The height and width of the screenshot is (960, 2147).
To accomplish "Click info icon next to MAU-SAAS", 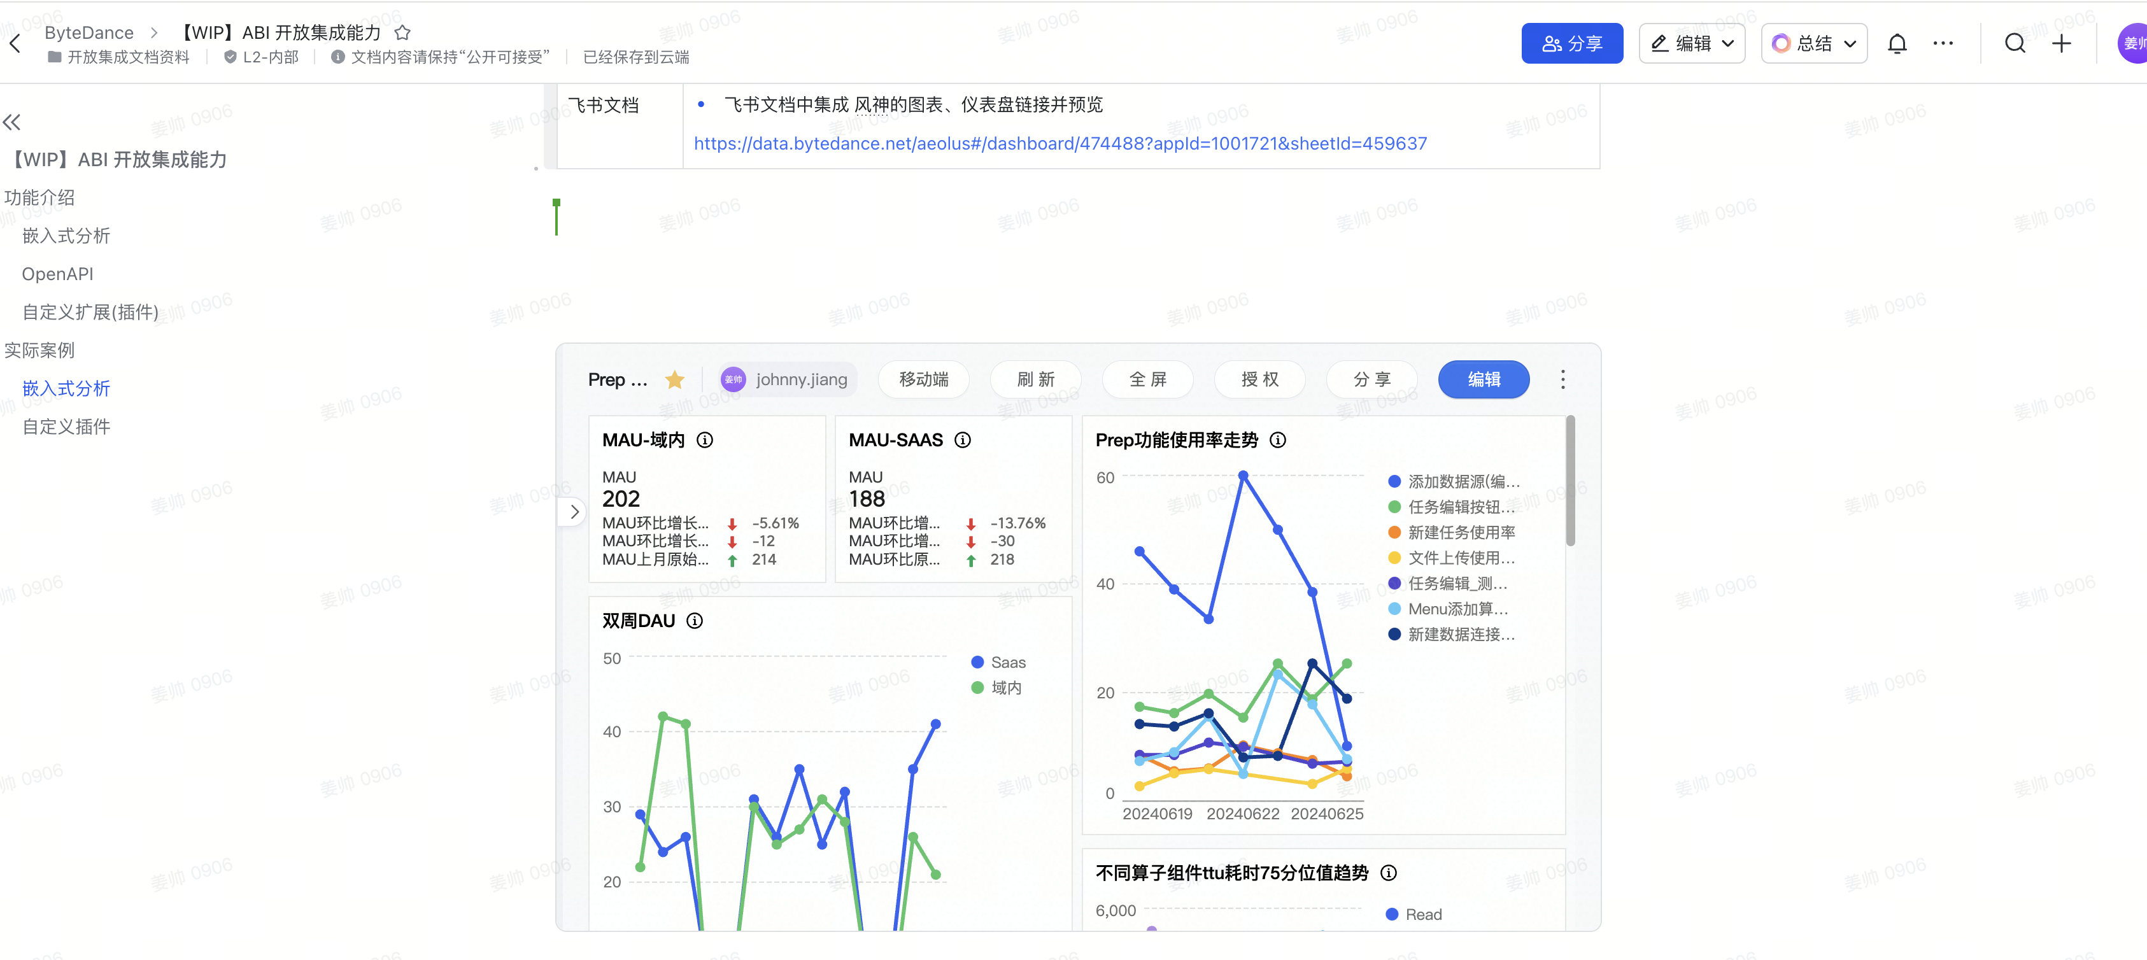I will point(963,440).
